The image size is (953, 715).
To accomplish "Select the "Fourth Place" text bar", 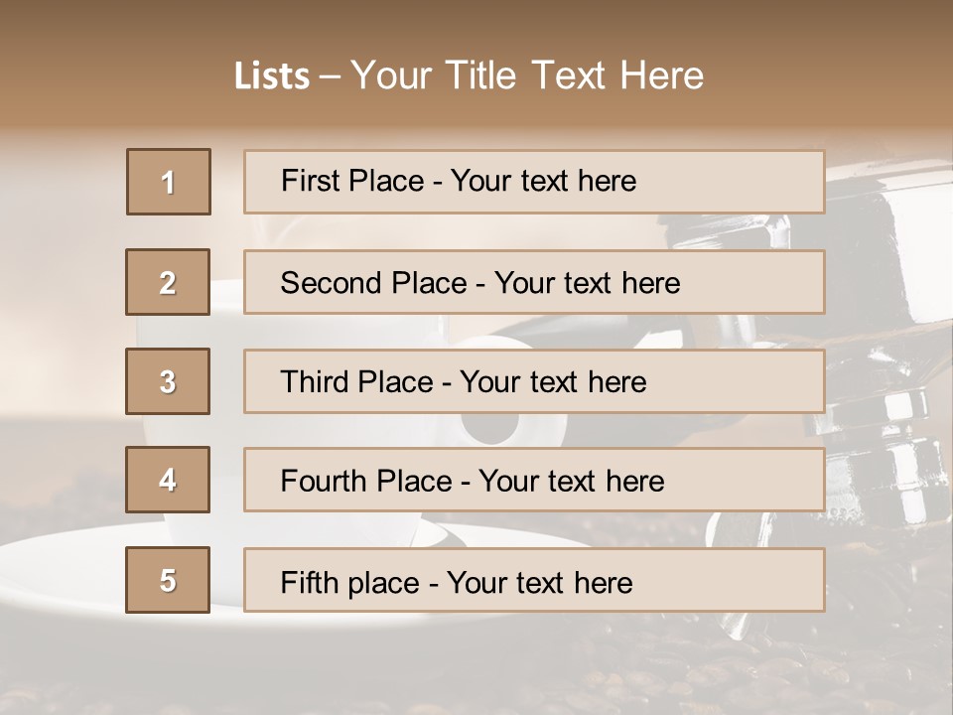I will [534, 481].
